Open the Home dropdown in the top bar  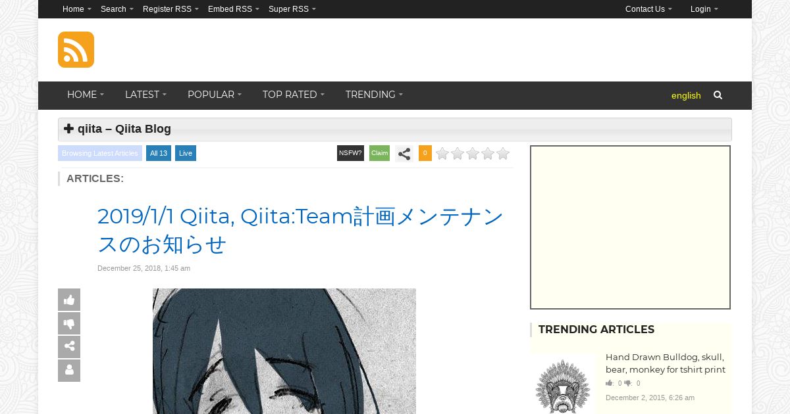[77, 9]
